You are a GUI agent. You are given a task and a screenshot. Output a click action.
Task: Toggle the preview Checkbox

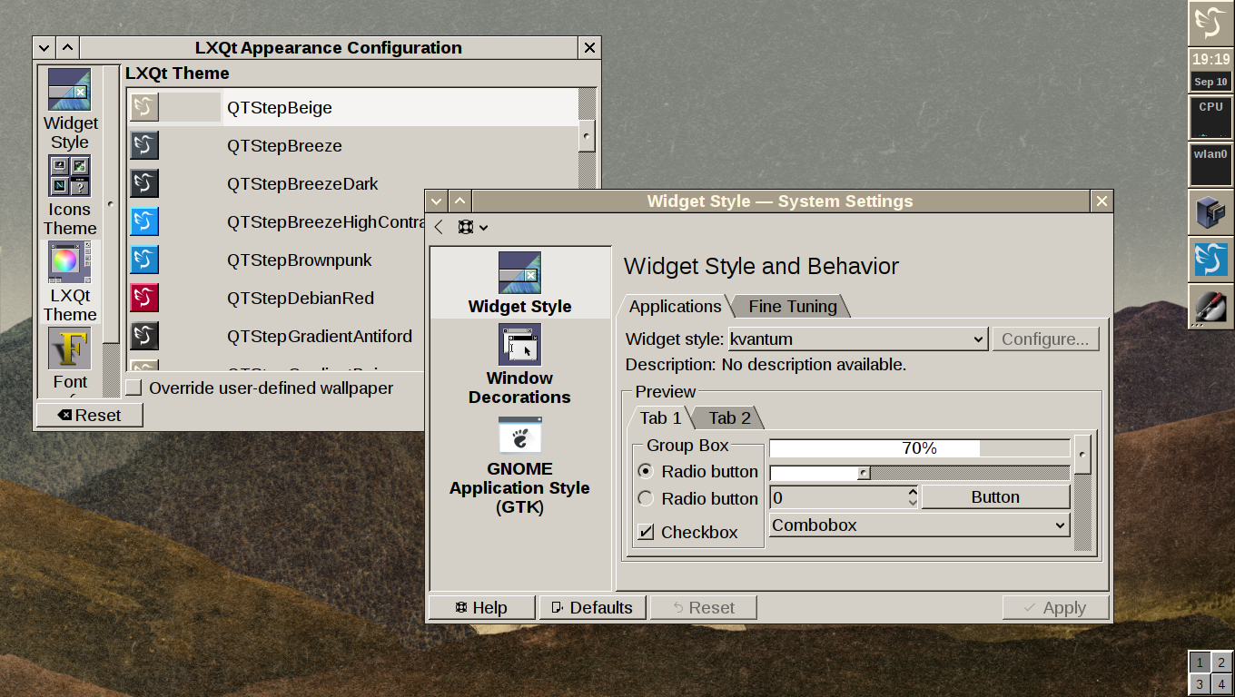pos(646,532)
